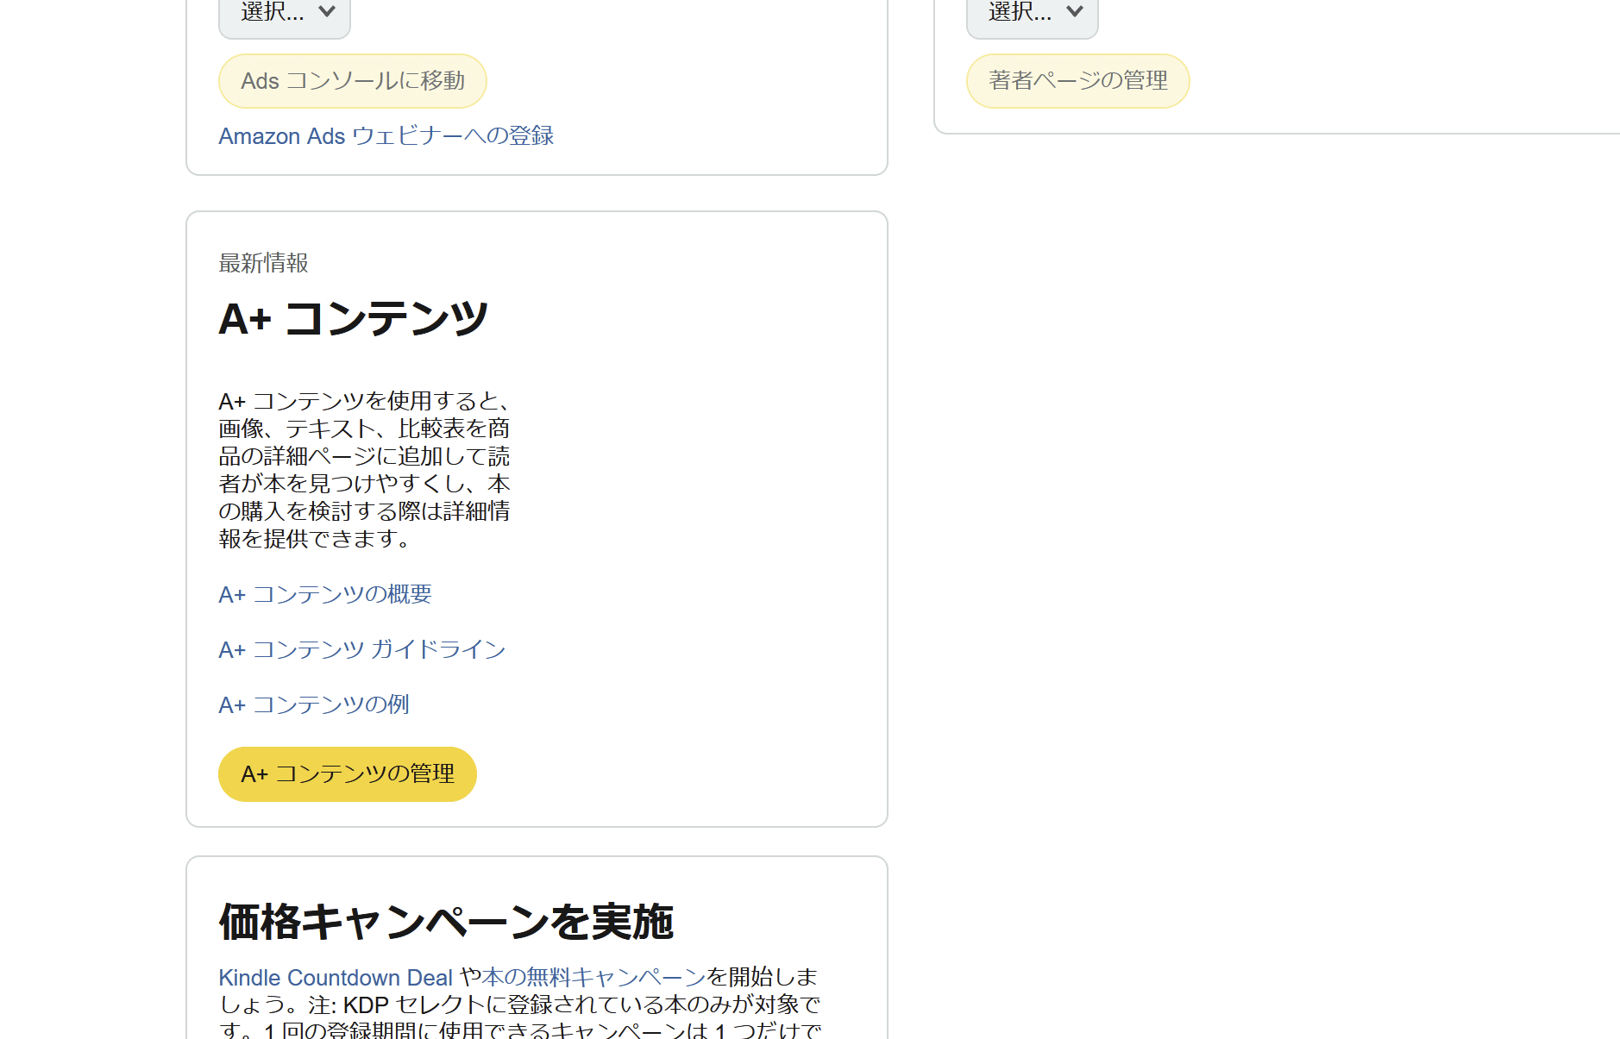This screenshot has height=1039, width=1620.
Task: View the A+ コンテンツ ガイドライン page
Action: (361, 650)
